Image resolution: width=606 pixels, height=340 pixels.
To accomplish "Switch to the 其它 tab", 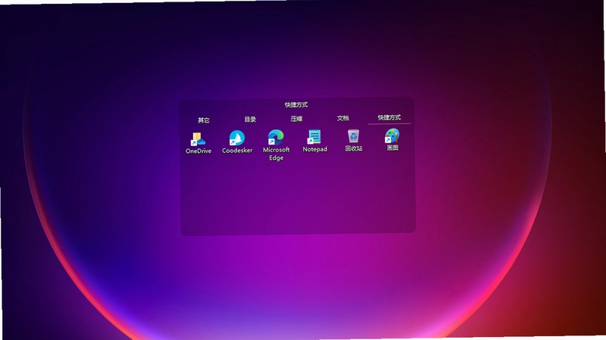I will click(204, 120).
